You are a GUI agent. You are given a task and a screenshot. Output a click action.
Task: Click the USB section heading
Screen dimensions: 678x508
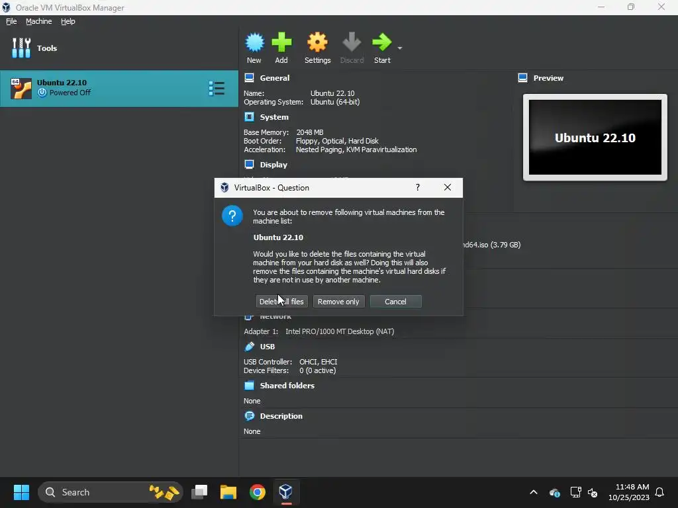click(x=267, y=347)
